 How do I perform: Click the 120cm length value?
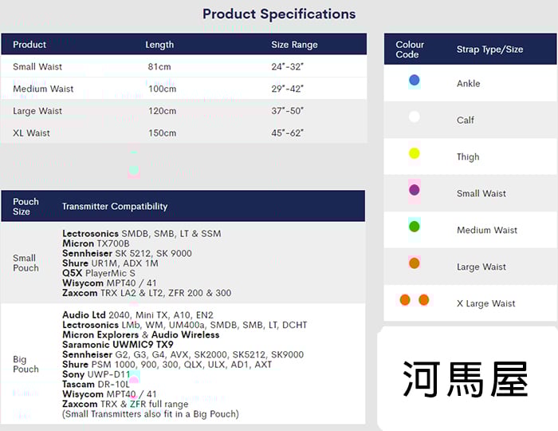tap(163, 111)
